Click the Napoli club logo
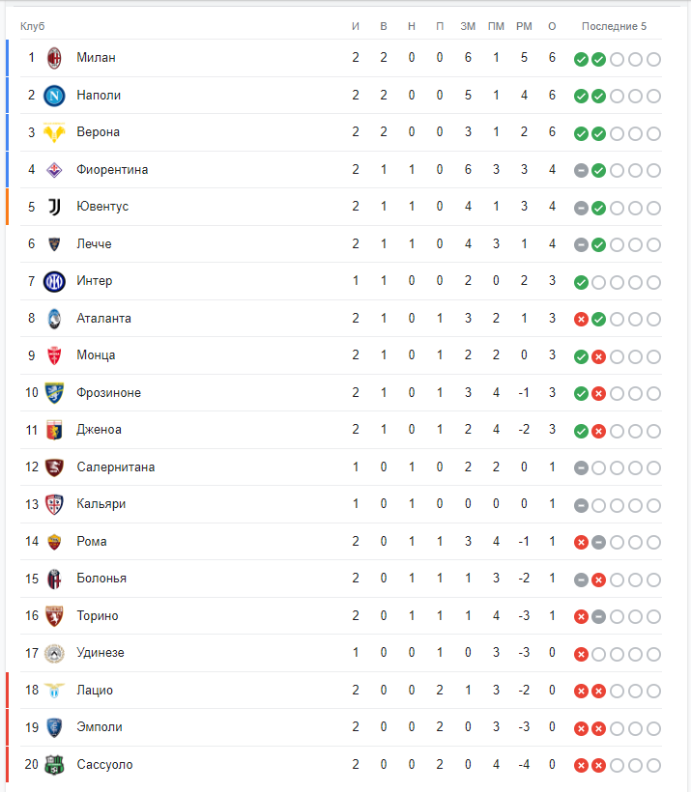Viewport: 691px width, 792px height. click(54, 96)
